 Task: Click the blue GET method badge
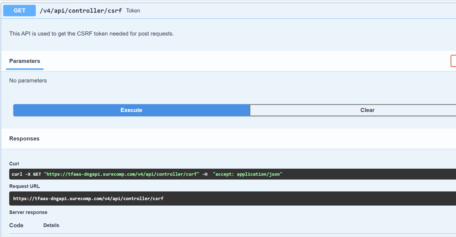20,11
